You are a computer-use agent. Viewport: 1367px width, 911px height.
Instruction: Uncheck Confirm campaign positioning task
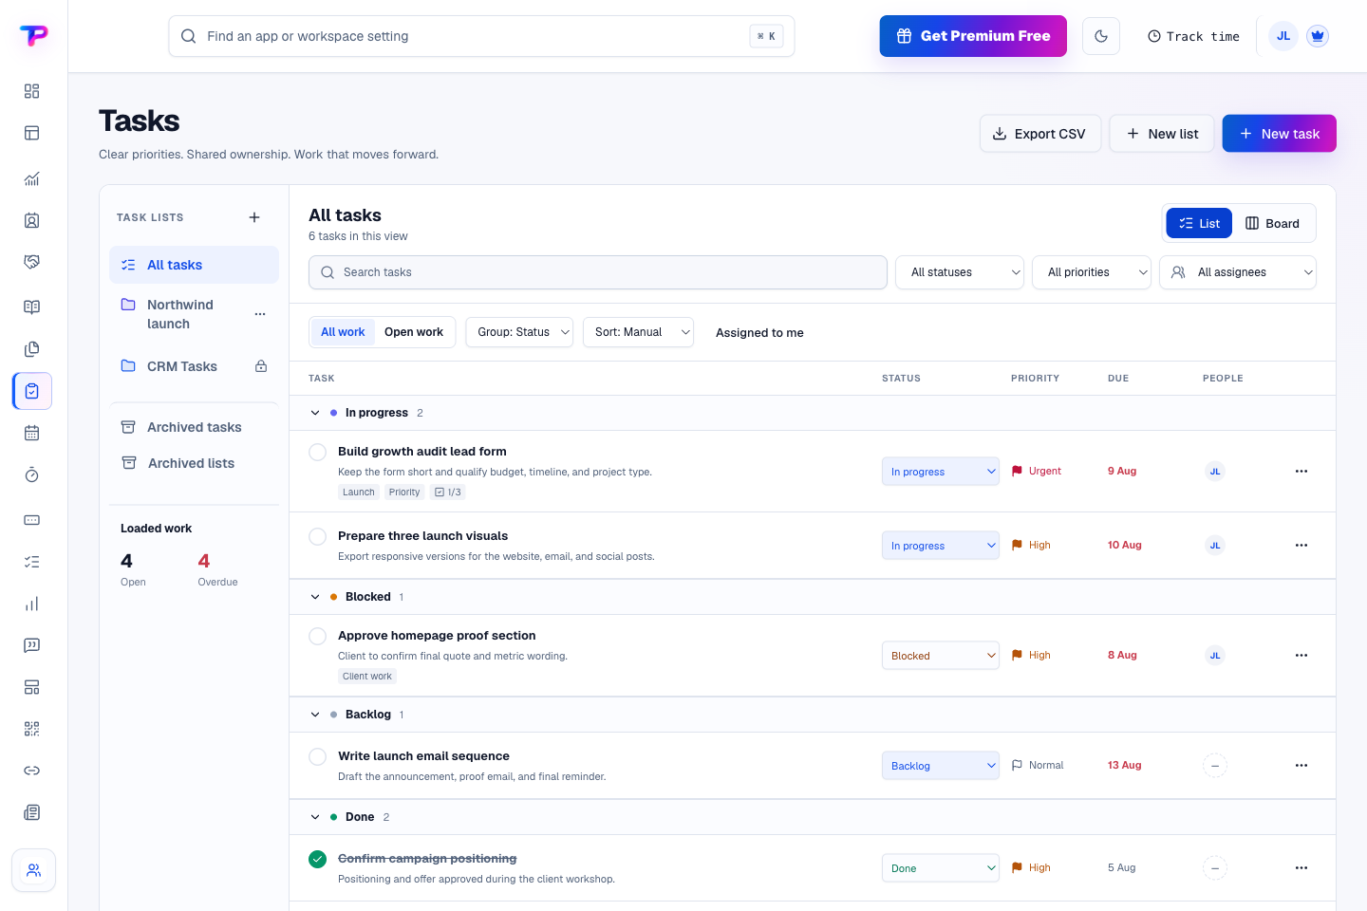point(318,859)
